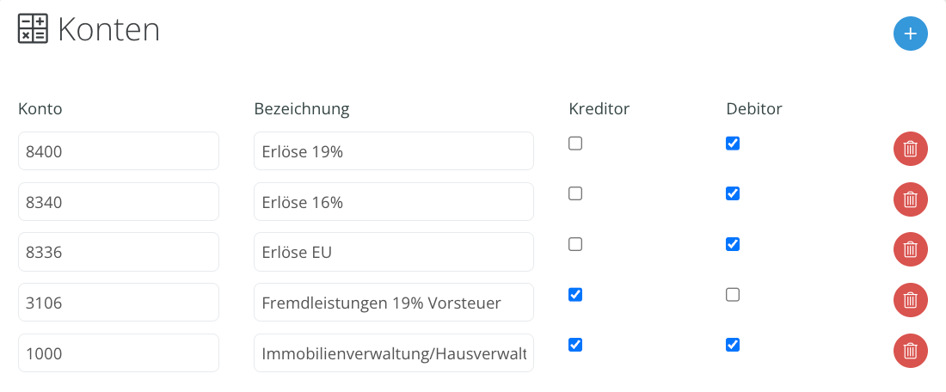Focus the Immobilienverwaltung/Hausverwalt description field

[394, 352]
